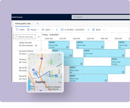Expand the Gantt view type dropdown
This screenshot has height=108, width=130.
click(x=47, y=30)
